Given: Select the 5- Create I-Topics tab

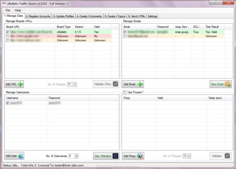Looking at the screenshot, I should (x=115, y=16).
